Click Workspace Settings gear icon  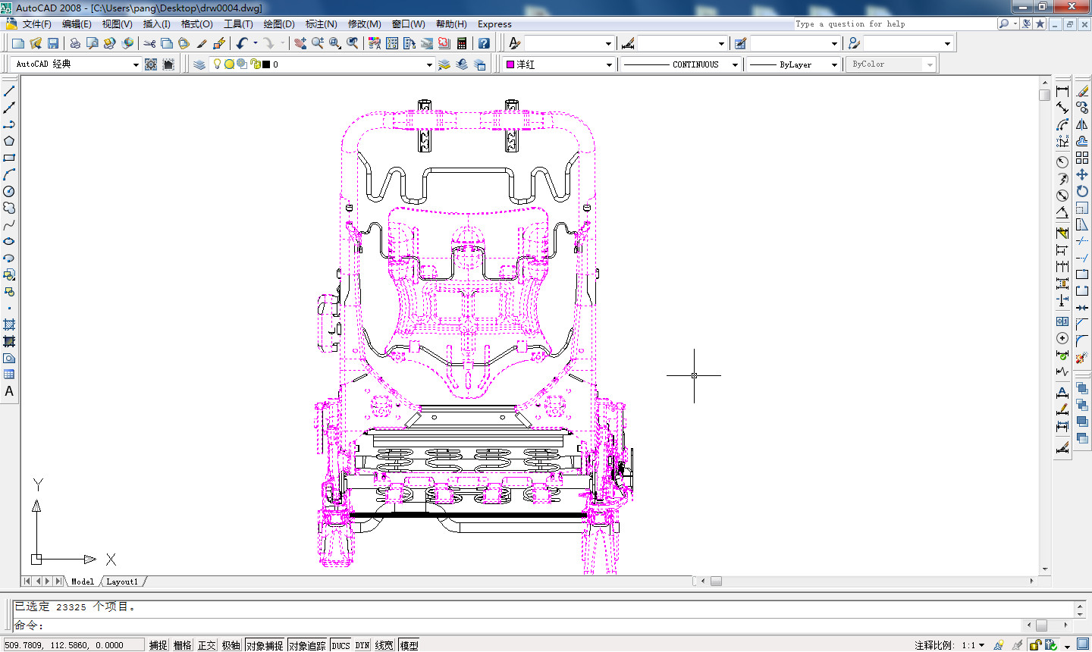point(151,64)
